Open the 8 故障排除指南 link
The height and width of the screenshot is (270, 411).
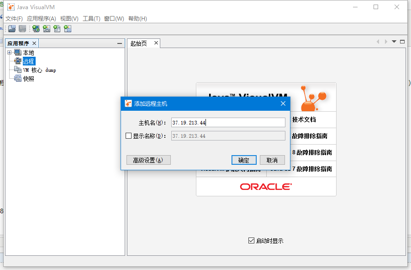point(312,152)
